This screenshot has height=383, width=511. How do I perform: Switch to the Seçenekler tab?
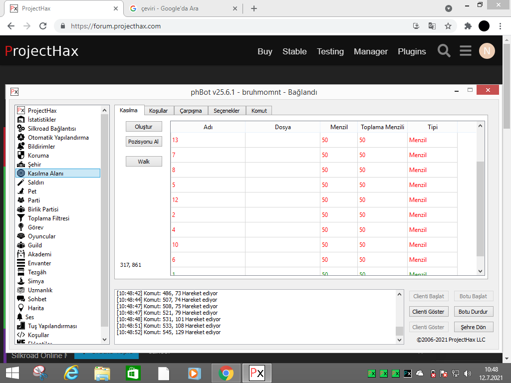(227, 111)
